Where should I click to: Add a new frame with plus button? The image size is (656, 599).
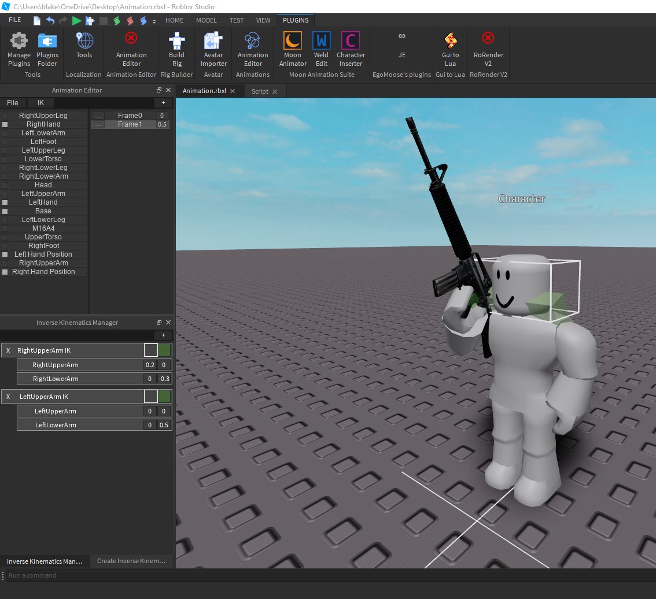tap(163, 103)
